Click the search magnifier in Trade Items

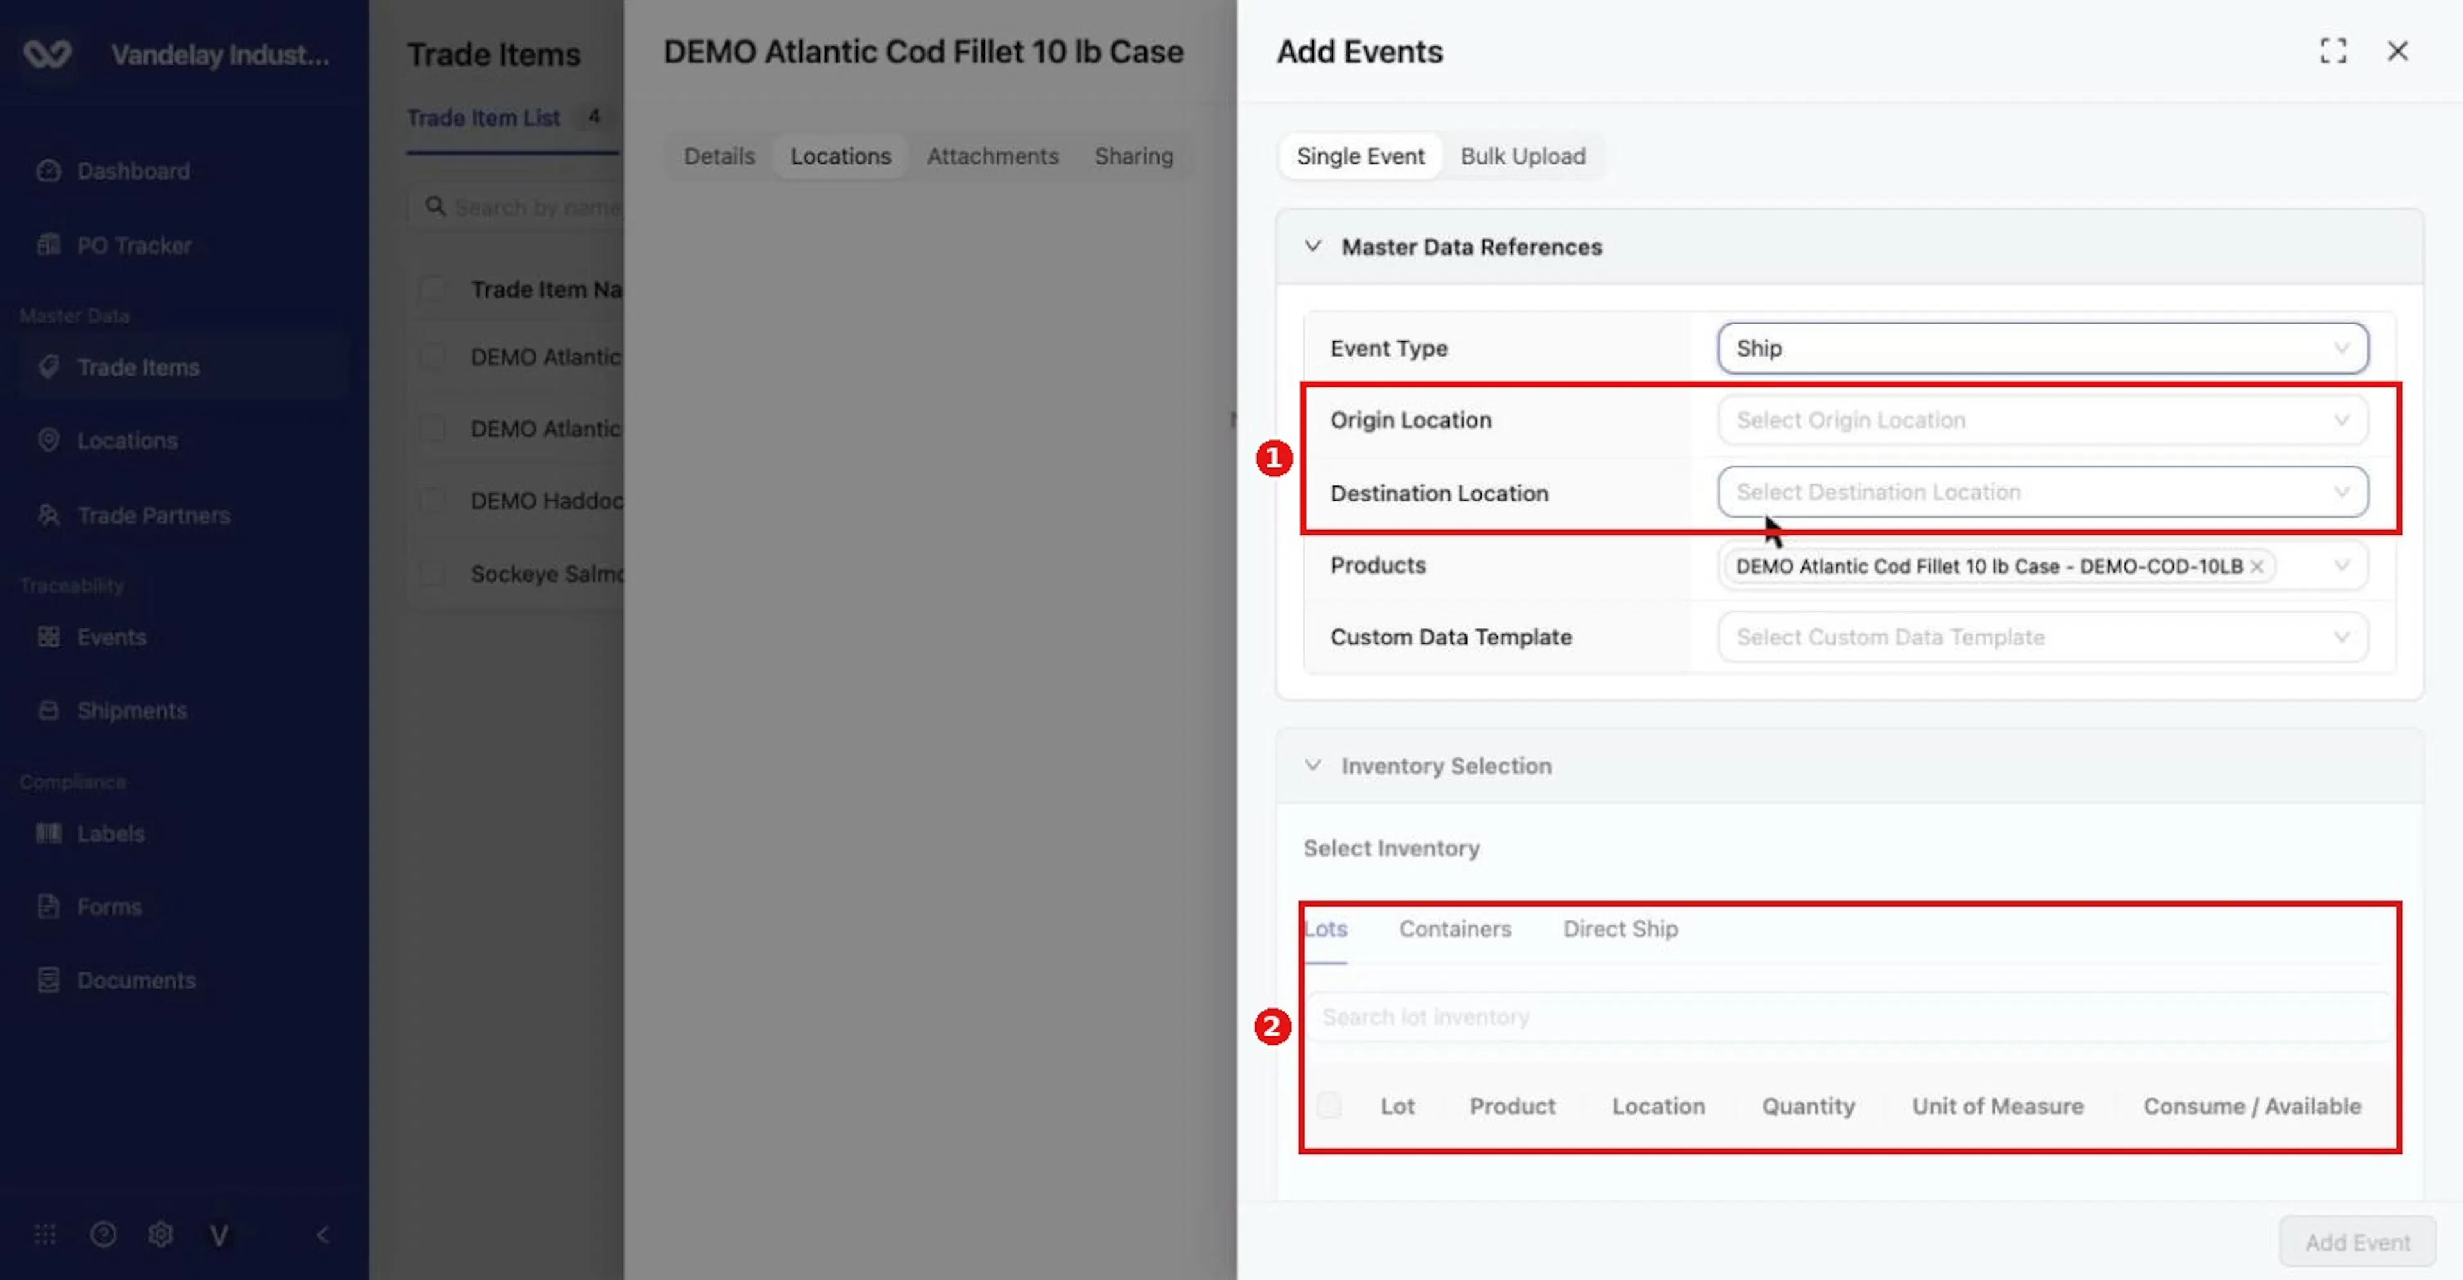pyautogui.click(x=435, y=206)
